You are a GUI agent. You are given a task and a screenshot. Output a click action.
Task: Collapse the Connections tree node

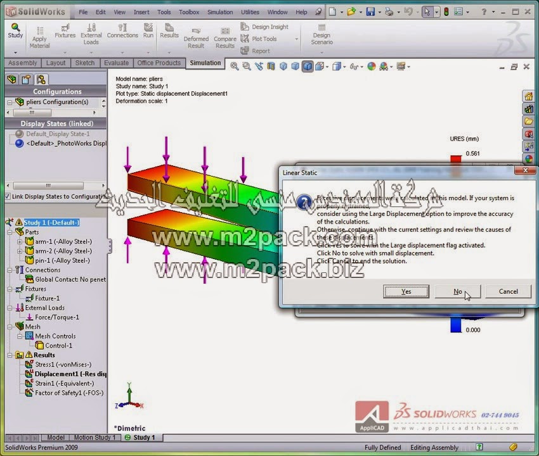[x=10, y=270]
